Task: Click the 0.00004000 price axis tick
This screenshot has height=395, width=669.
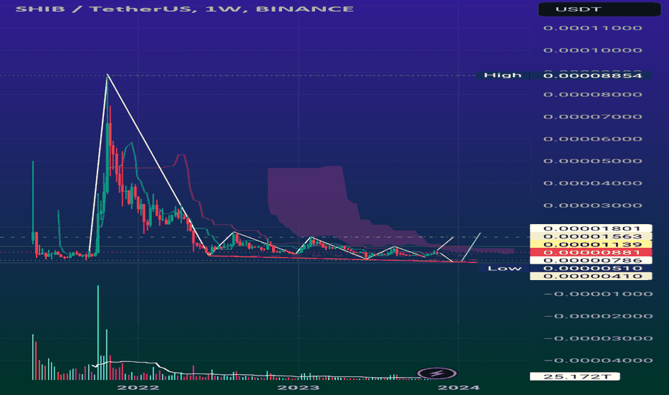Action: tap(593, 184)
